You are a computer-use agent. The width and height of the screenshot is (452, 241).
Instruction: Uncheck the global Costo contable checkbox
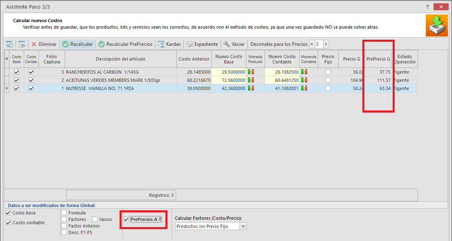coord(9,223)
